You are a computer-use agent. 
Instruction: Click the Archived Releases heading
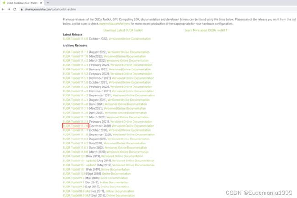[x=75, y=45]
